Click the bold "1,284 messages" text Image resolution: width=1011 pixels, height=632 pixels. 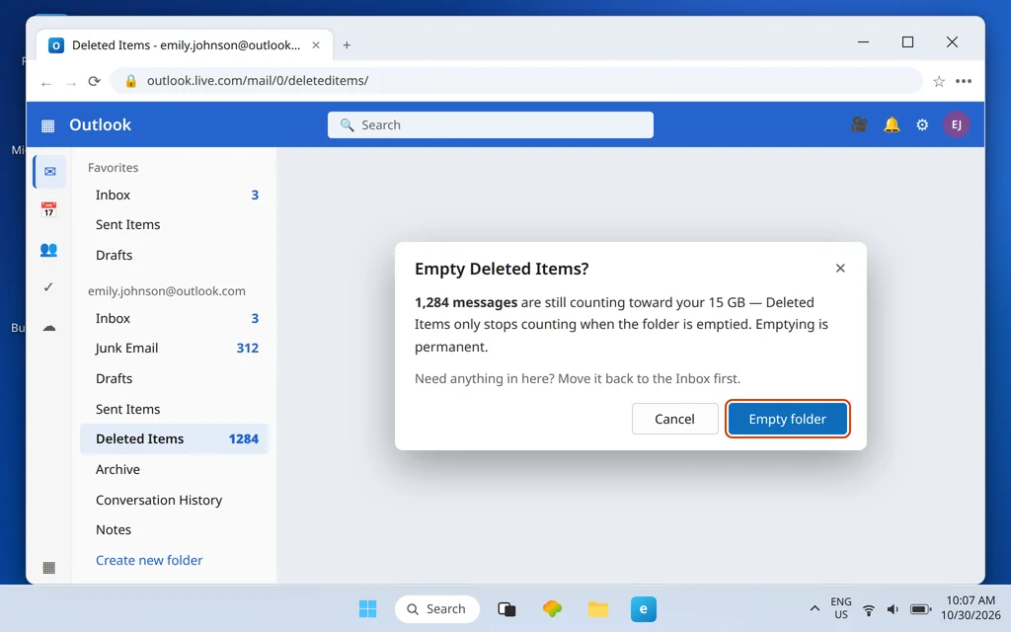[466, 302]
